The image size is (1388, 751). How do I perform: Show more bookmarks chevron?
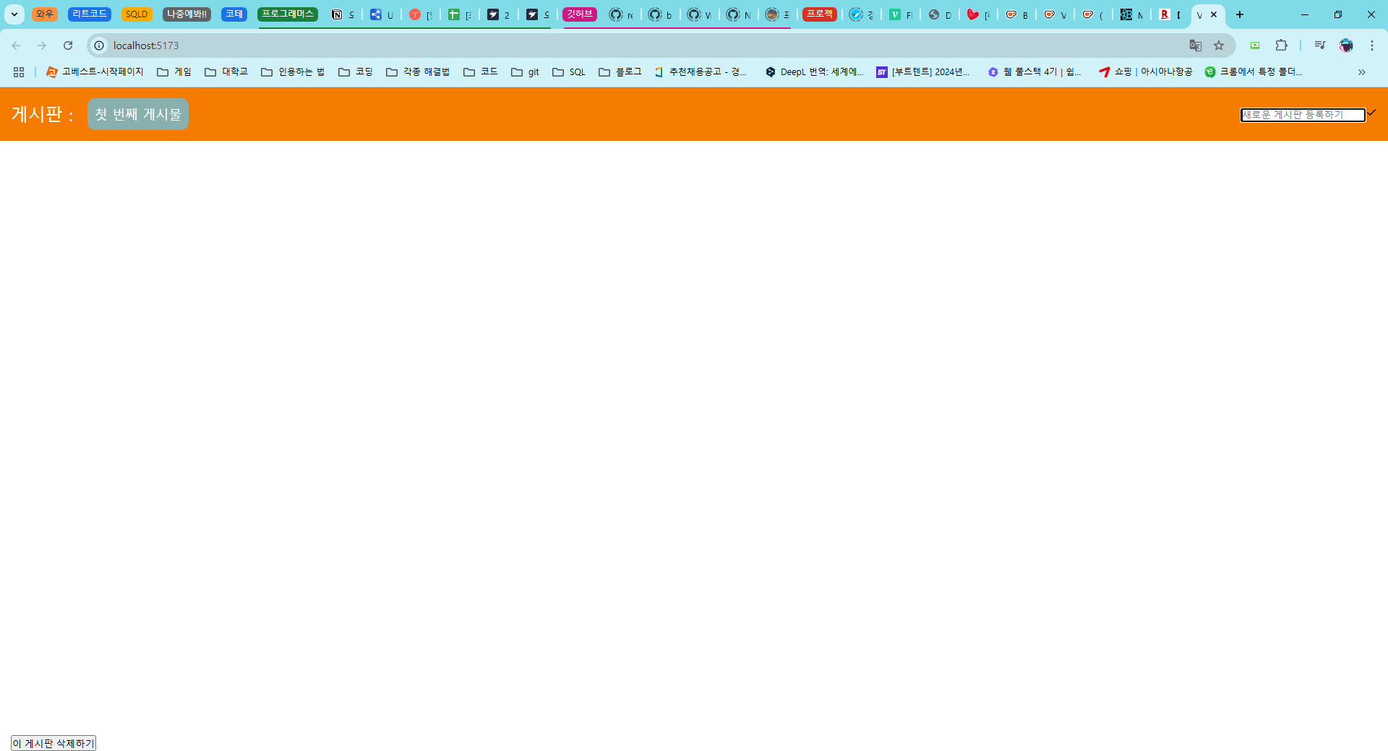[x=1362, y=72]
